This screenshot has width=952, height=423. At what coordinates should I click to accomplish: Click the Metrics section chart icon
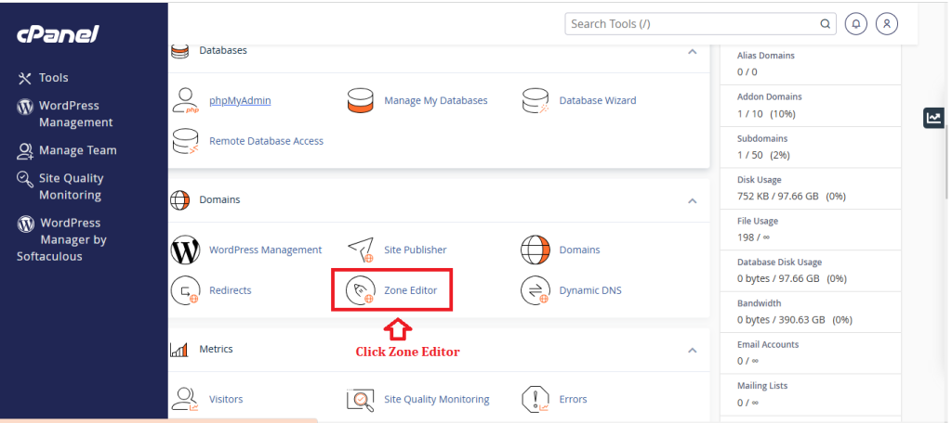point(179,350)
